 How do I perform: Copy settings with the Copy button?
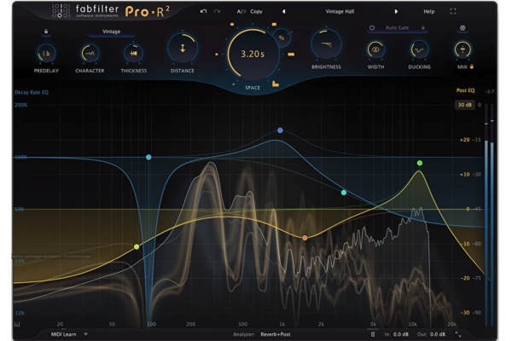[x=256, y=11]
